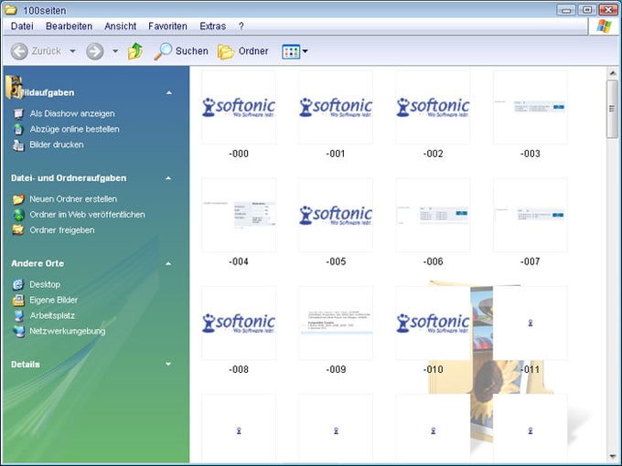The image size is (622, 466).
Task: Collapse the Andere Orte section
Action: 168,263
